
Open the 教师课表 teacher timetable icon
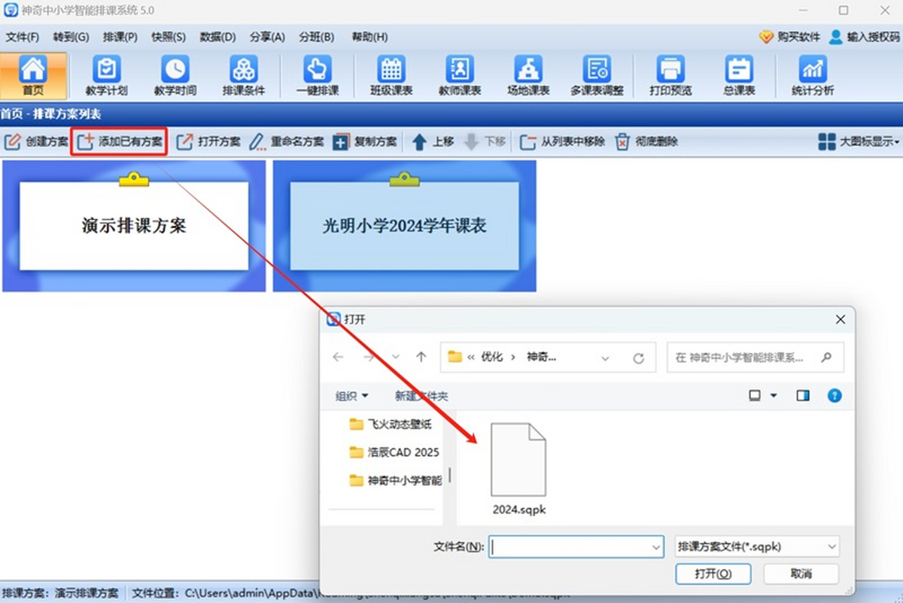[460, 76]
